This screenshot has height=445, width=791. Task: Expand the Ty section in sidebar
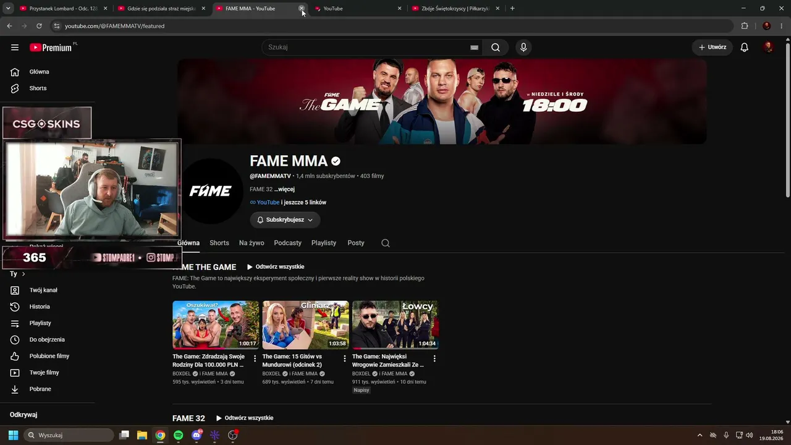click(x=17, y=274)
